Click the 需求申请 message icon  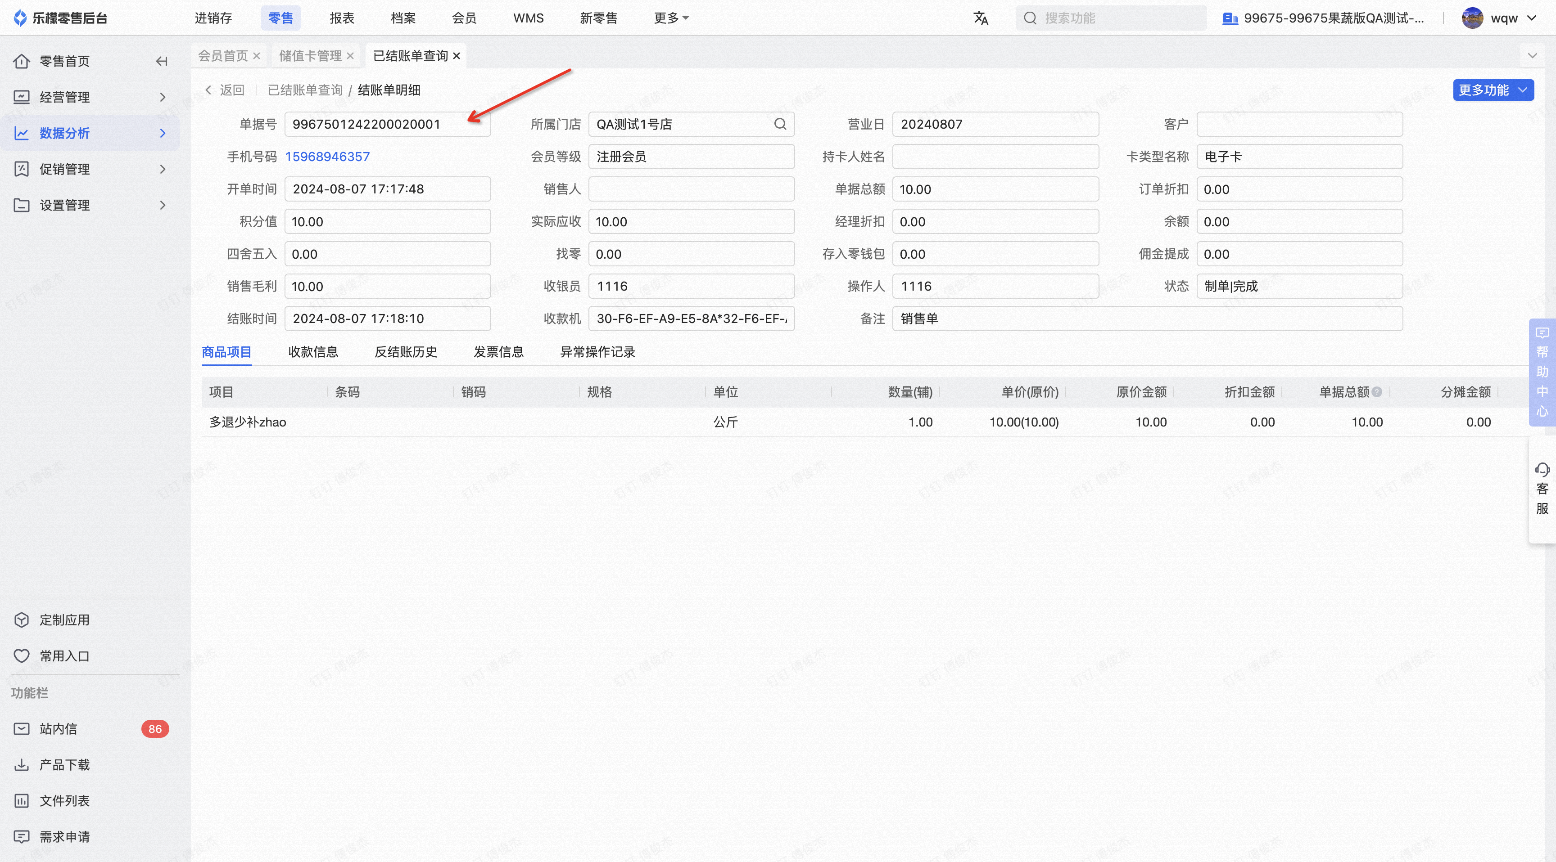point(21,837)
